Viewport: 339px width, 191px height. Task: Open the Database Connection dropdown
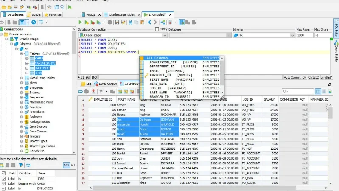(165, 35)
